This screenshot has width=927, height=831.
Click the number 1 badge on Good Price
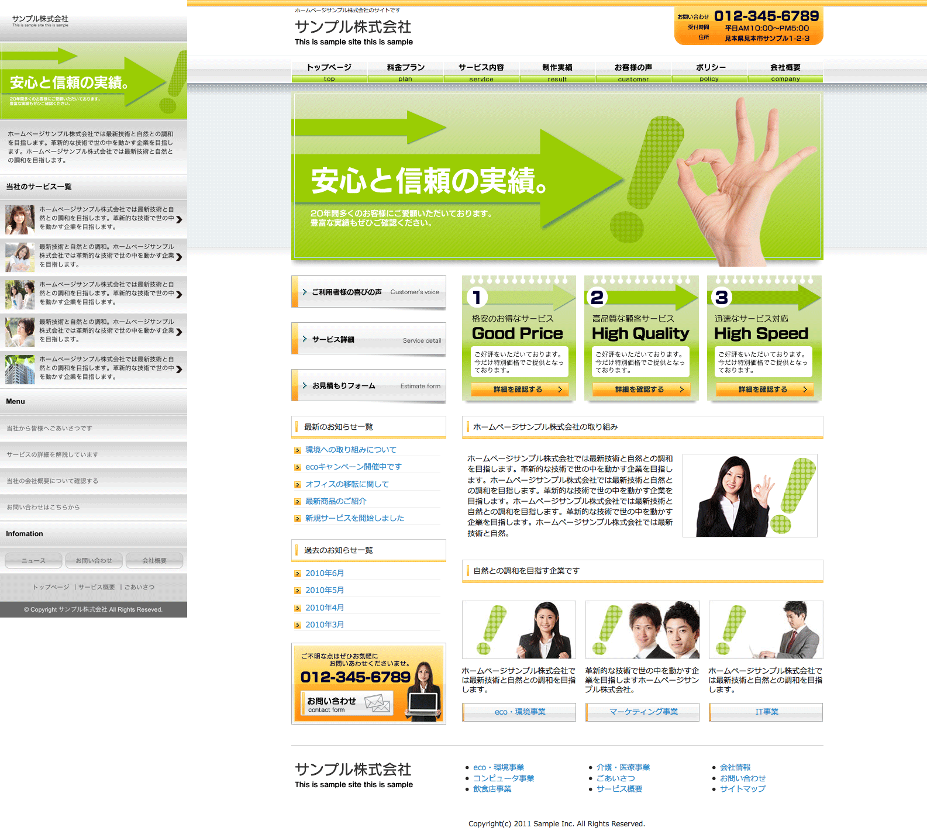477,298
